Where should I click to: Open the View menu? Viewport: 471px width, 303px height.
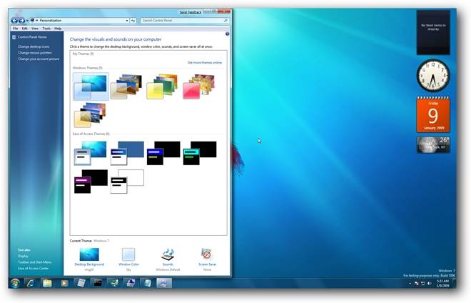[x=35, y=29]
